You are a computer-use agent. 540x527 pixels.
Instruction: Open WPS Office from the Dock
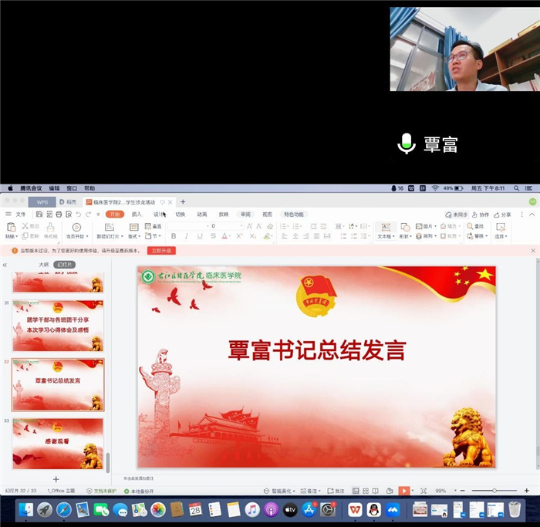pyautogui.click(x=355, y=510)
